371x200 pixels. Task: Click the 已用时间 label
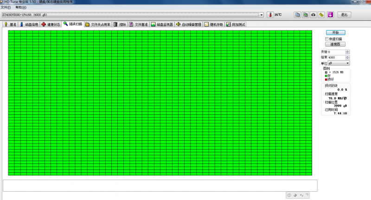point(331,110)
